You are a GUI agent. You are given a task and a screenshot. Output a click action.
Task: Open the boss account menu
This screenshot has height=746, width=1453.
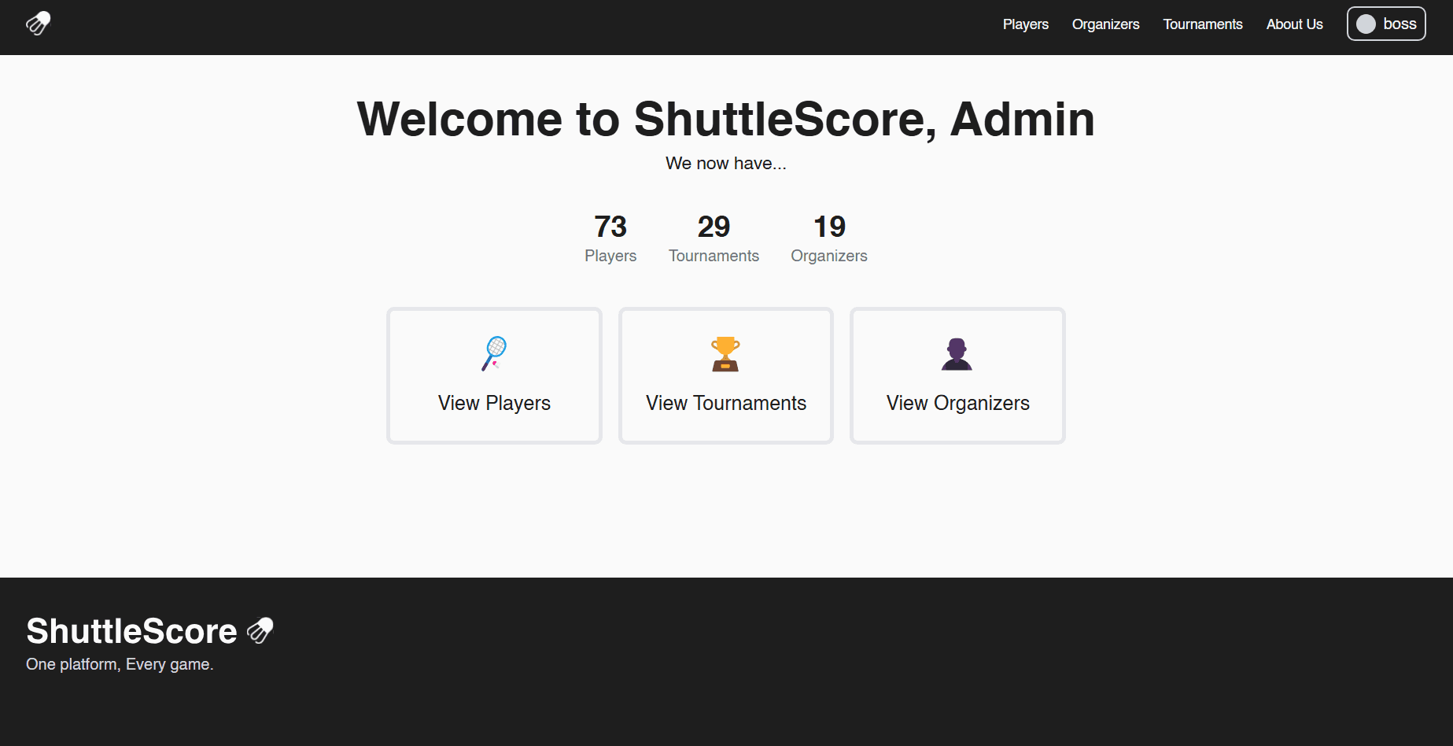pyautogui.click(x=1386, y=24)
